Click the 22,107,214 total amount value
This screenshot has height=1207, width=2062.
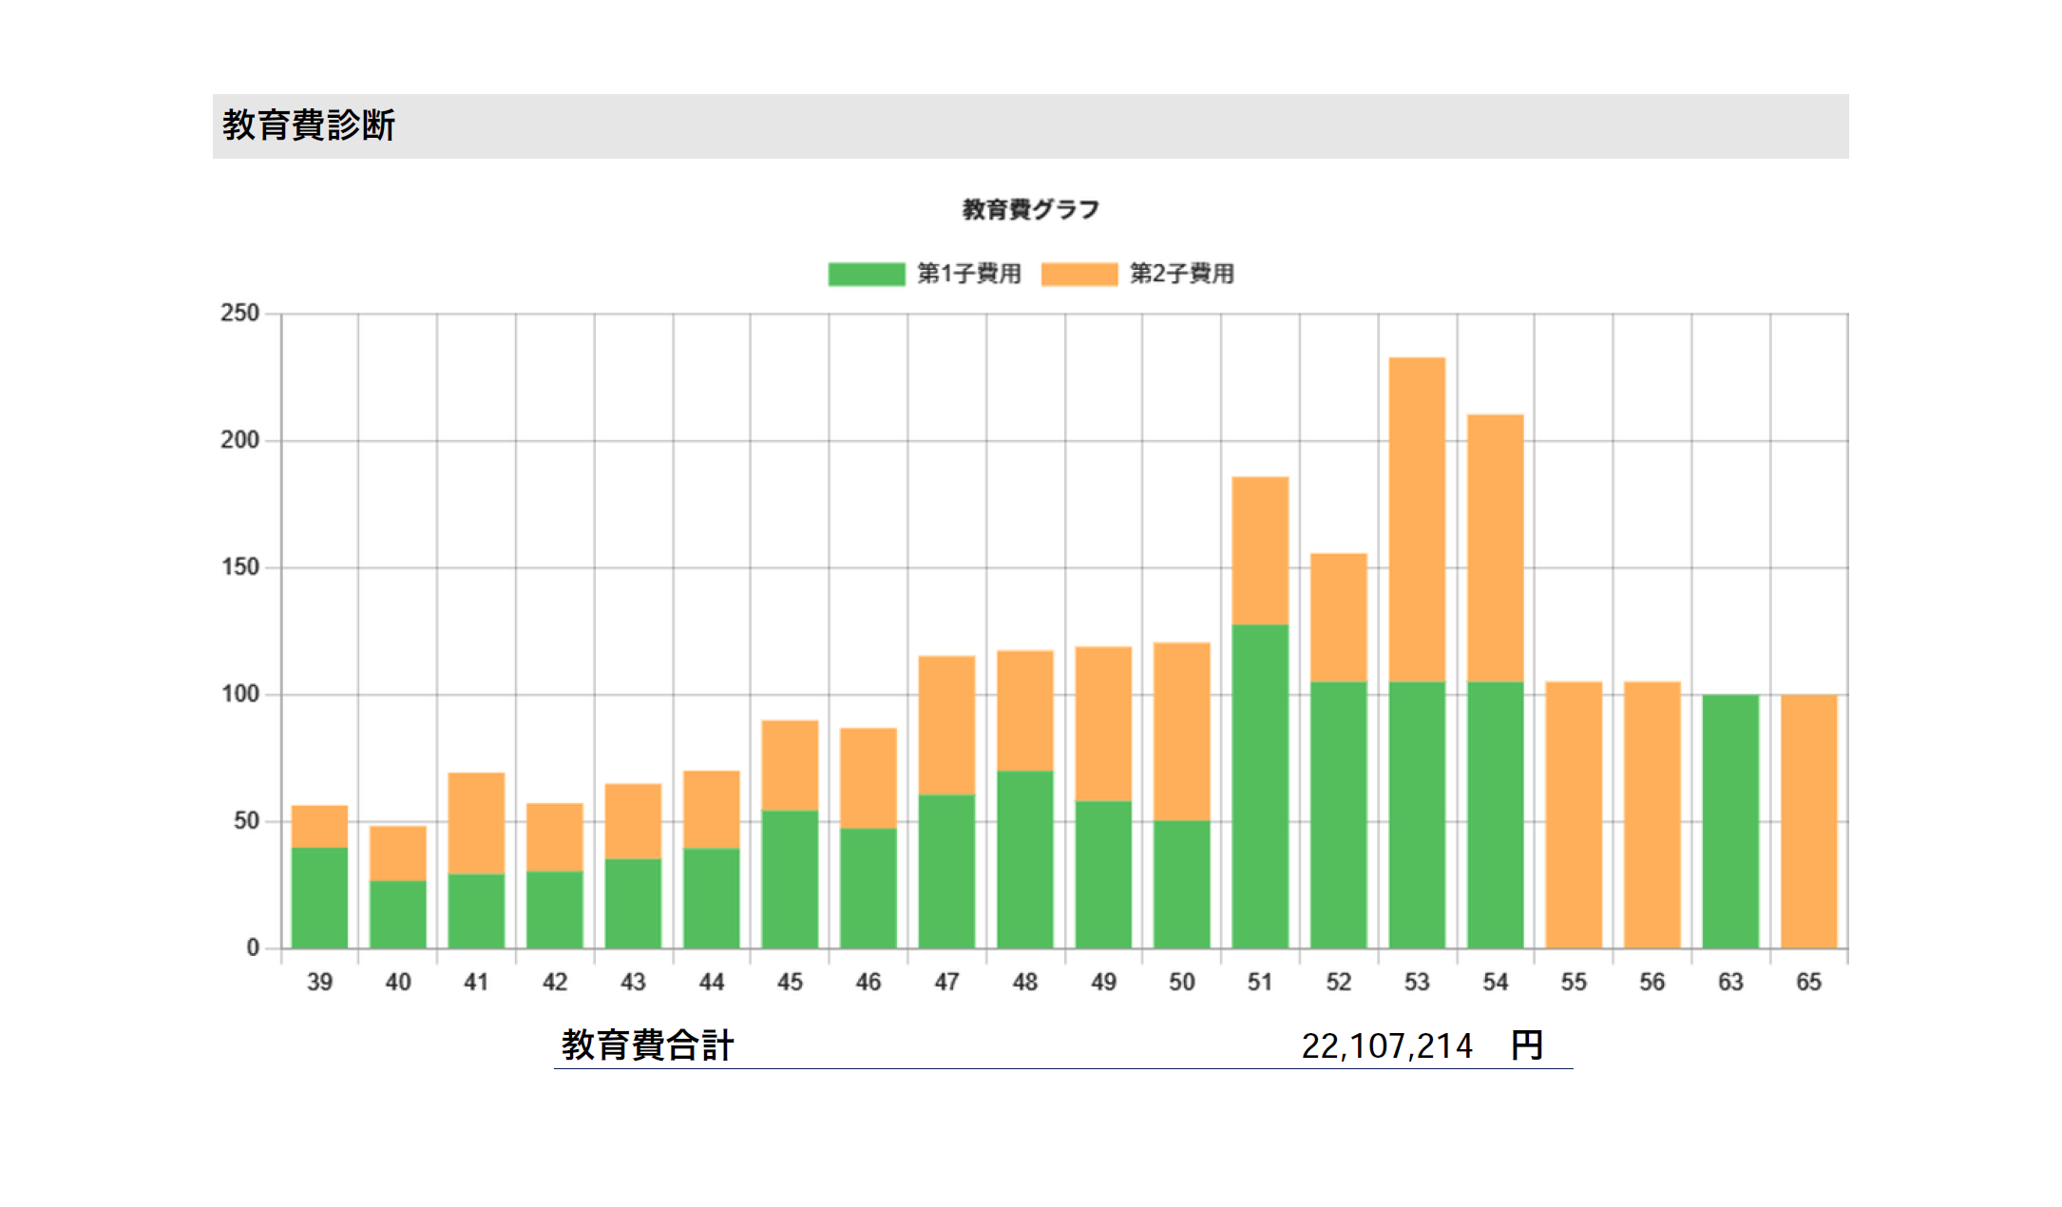click(1385, 1046)
